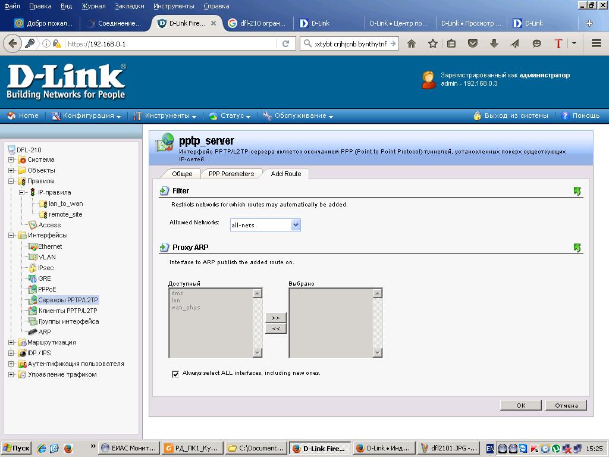Screen dimensions: 609x457
Task: Click the green collapse icon beside Proxy ARP
Action: tap(577, 248)
